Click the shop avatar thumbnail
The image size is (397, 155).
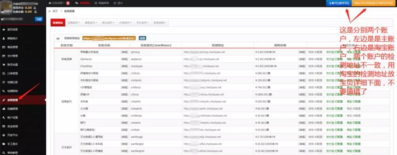pyautogui.click(x=6, y=7)
